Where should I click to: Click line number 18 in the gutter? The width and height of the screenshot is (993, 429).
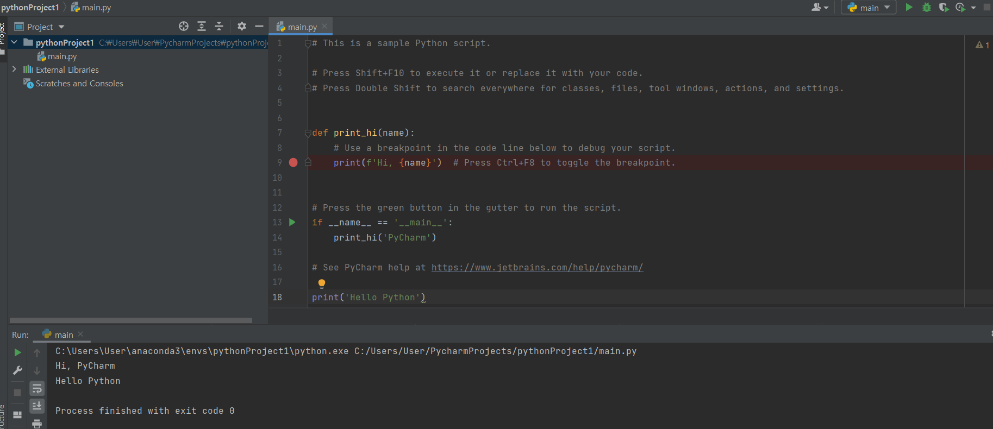tap(277, 297)
